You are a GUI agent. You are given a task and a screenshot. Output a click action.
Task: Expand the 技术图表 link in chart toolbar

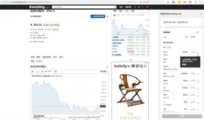pos(104,72)
